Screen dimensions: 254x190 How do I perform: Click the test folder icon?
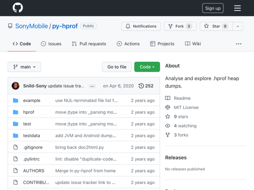pyautogui.click(x=15, y=124)
